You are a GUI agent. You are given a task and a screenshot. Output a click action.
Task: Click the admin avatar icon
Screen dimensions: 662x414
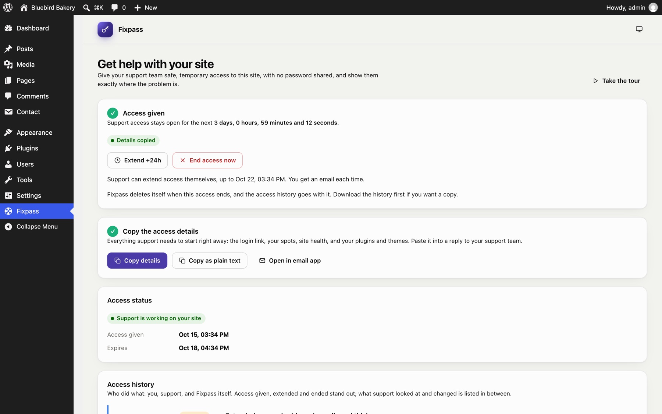click(x=653, y=7)
